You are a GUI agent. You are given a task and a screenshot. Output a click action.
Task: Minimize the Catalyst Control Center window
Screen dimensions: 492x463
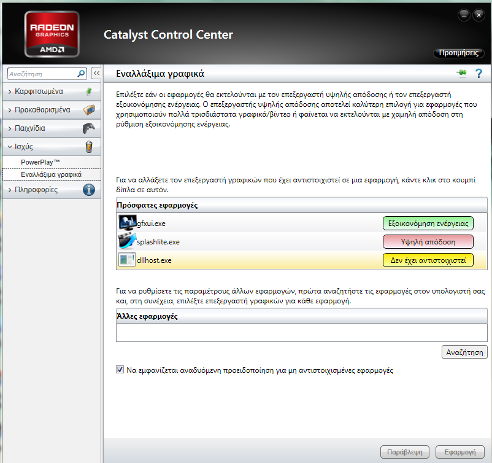(464, 15)
